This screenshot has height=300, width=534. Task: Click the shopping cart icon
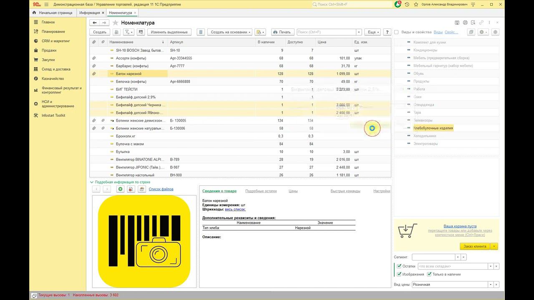(407, 231)
